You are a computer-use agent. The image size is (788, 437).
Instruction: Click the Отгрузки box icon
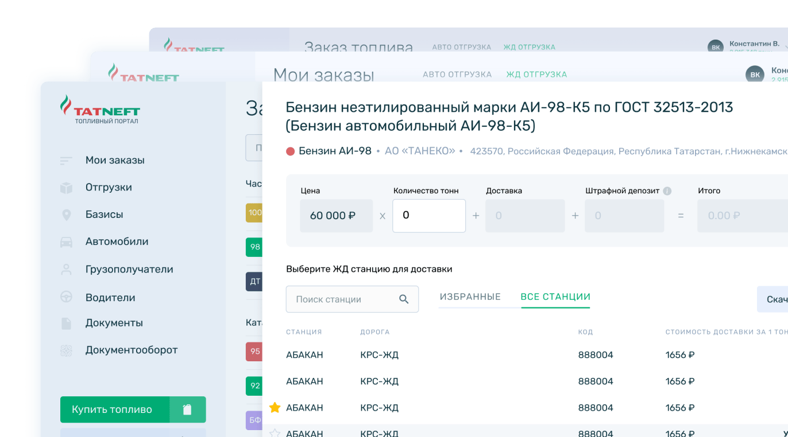(66, 188)
